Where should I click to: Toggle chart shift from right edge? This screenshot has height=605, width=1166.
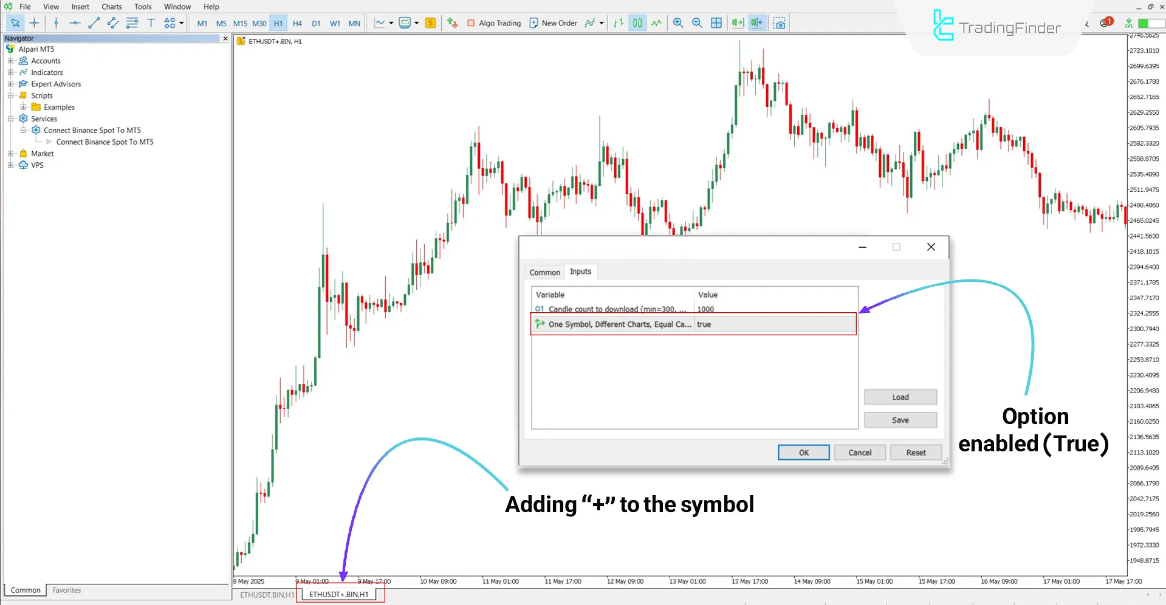pyautogui.click(x=756, y=23)
